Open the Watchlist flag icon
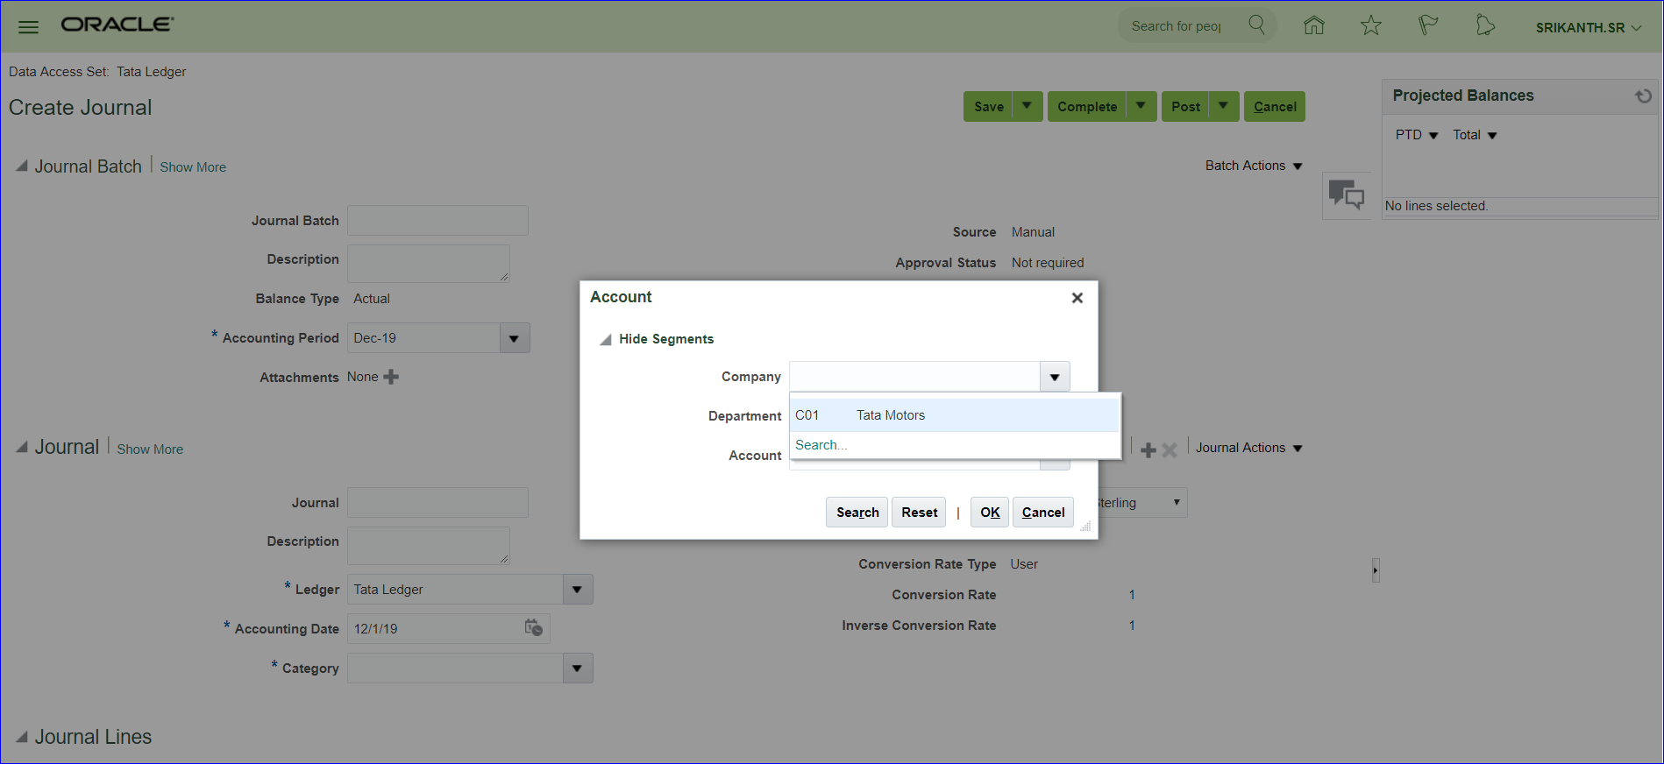This screenshot has height=764, width=1664. 1427,25
